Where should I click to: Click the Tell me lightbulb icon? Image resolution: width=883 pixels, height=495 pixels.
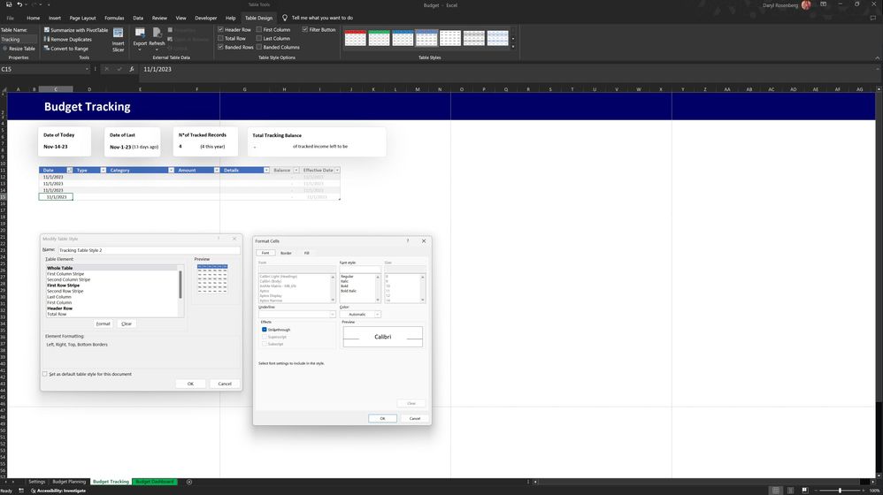(285, 18)
